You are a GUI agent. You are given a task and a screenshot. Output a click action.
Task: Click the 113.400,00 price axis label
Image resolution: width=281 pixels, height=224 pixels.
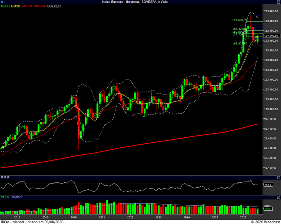pos(271,99)
